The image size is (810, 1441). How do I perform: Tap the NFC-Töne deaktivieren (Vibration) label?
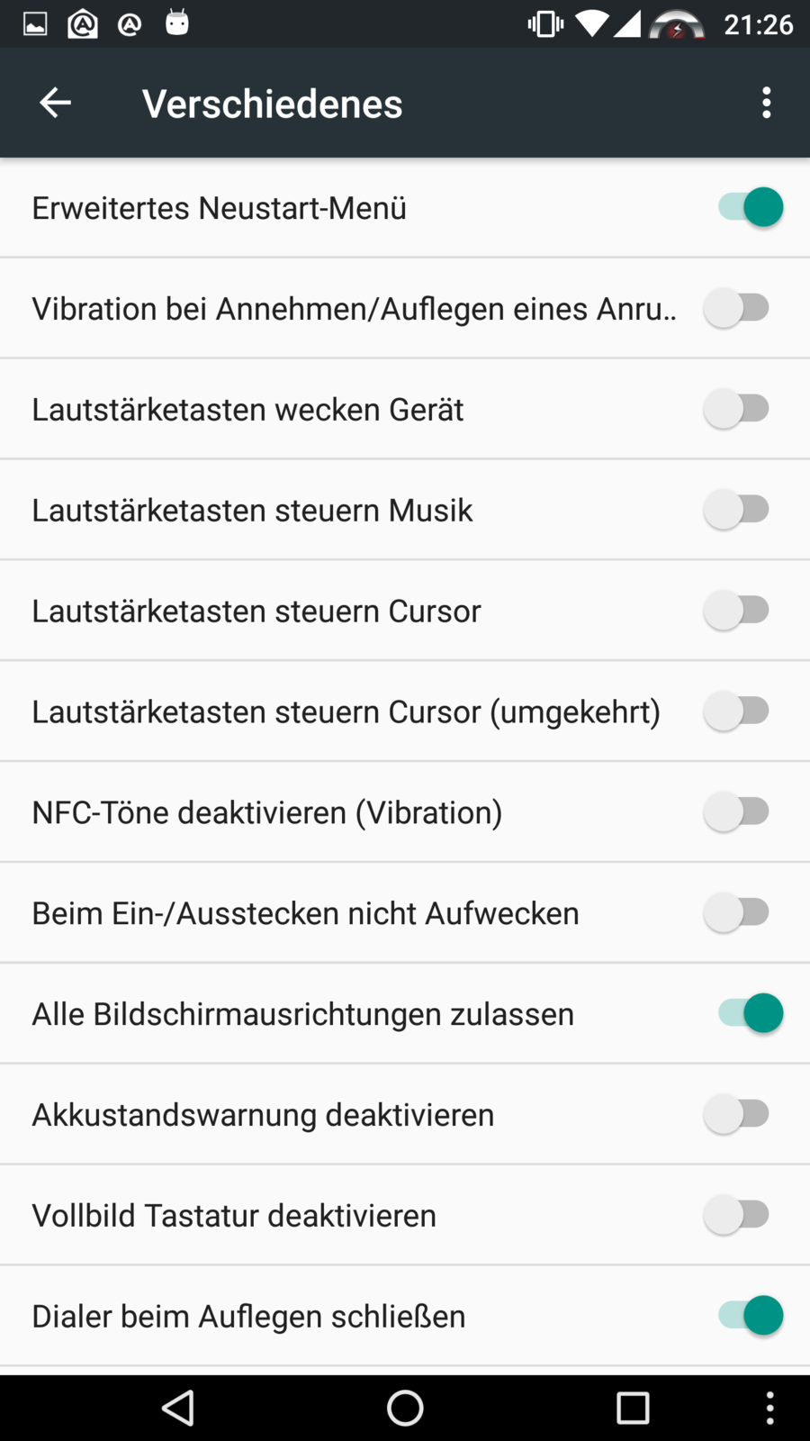267,812
